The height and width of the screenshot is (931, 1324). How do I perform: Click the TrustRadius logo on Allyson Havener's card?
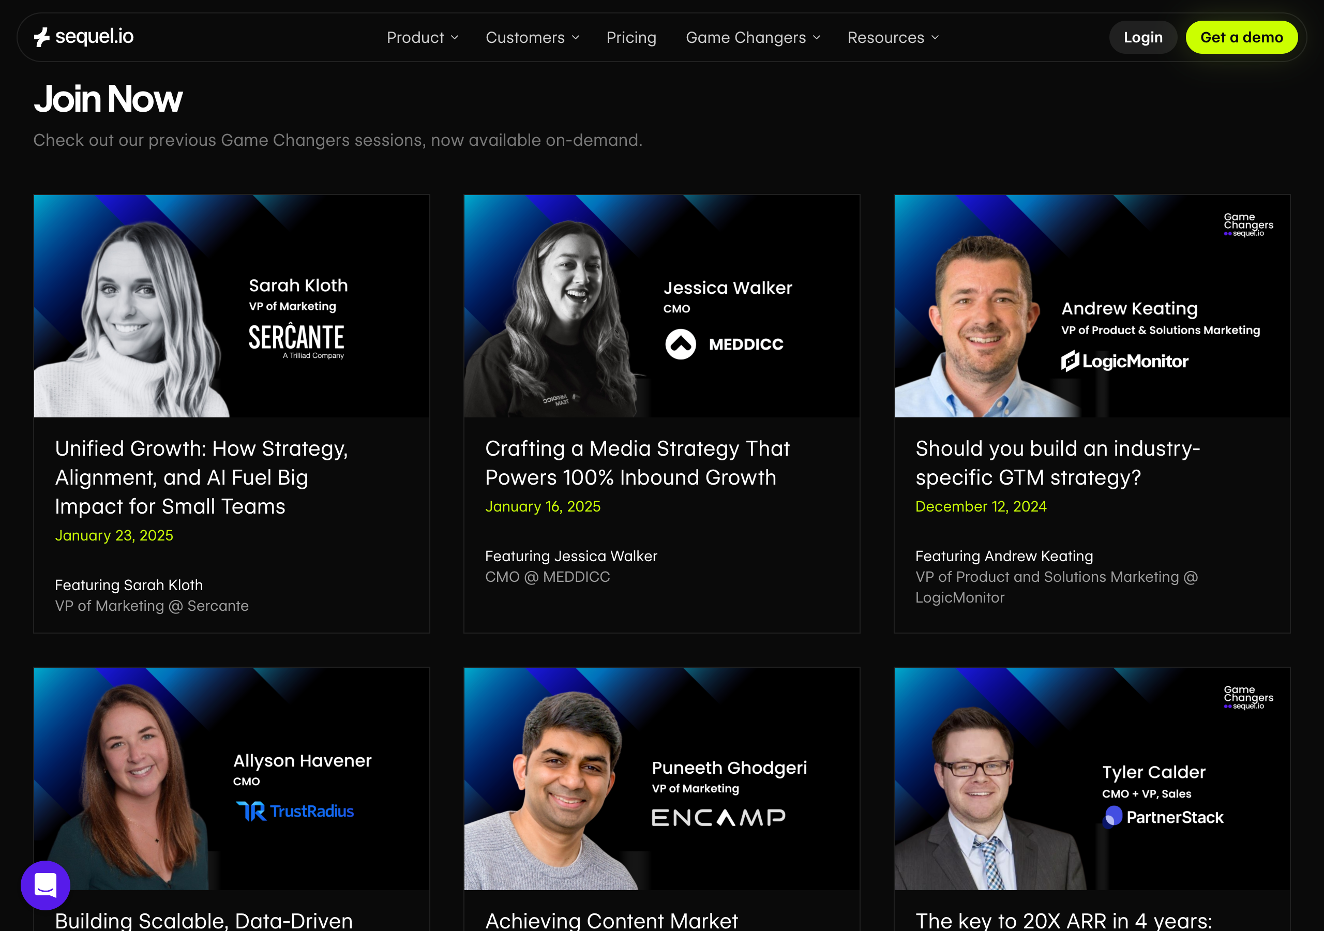coord(295,810)
